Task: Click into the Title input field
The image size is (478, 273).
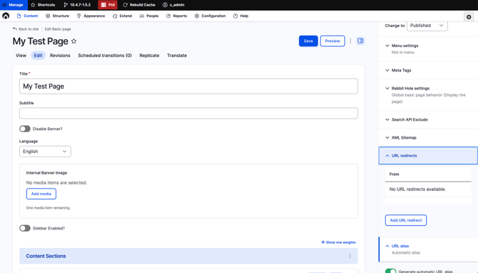Action: (188, 86)
